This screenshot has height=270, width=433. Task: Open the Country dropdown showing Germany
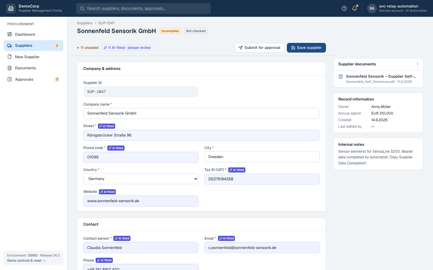[141, 179]
